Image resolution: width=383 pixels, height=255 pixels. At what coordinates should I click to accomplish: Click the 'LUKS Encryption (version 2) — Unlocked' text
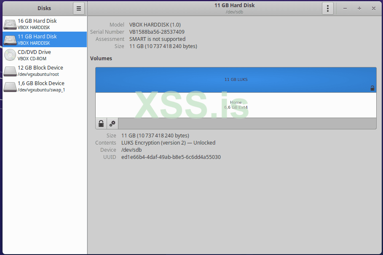pyautogui.click(x=168, y=142)
